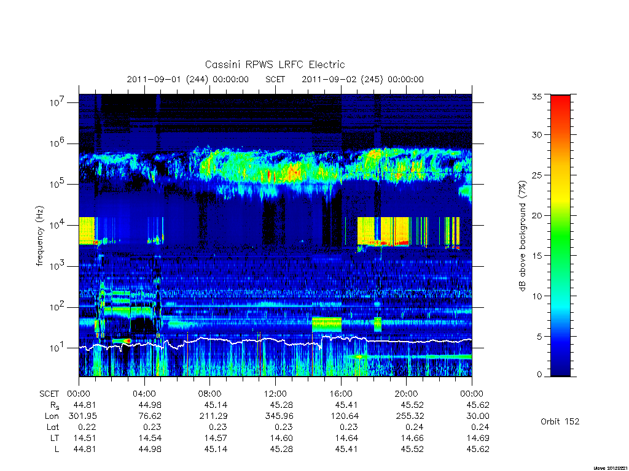Image resolution: width=629 pixels, height=471 pixels.
Task: Click the color bar tick label 0
Action: pyautogui.click(x=539, y=375)
